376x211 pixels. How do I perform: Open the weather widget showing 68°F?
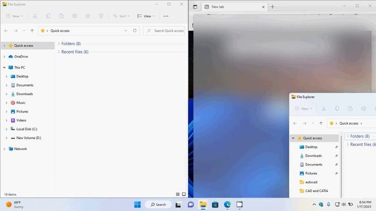[15, 205]
